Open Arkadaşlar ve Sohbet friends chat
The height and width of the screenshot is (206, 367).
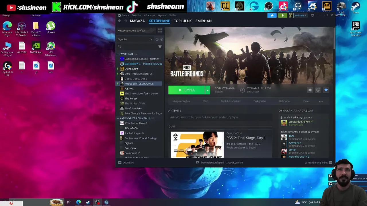pyautogui.click(x=319, y=163)
